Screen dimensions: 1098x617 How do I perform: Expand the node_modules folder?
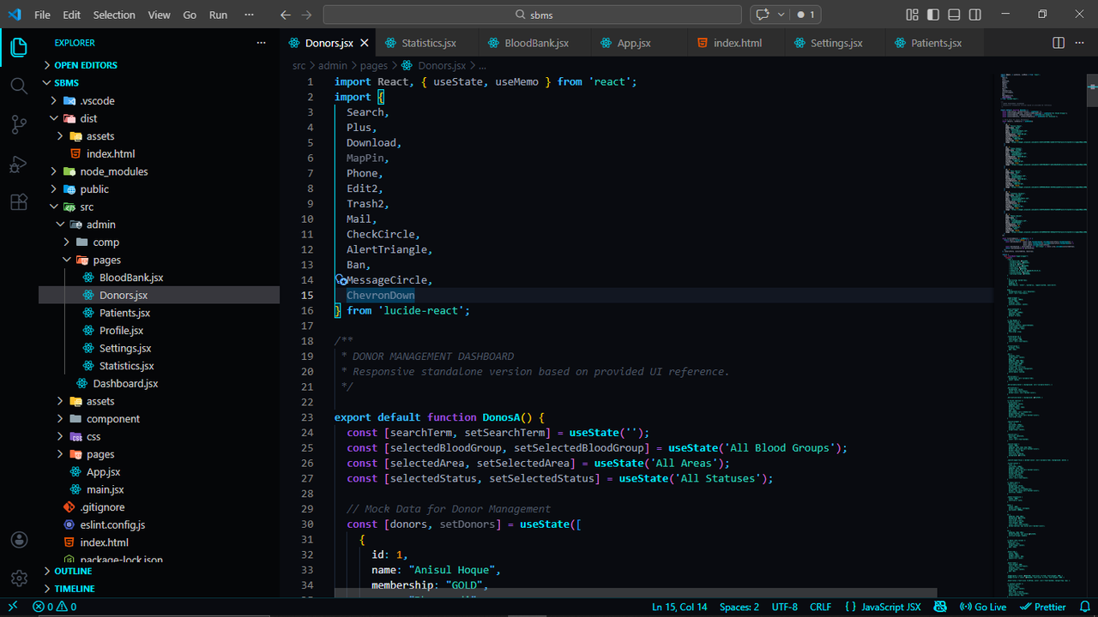click(53, 171)
